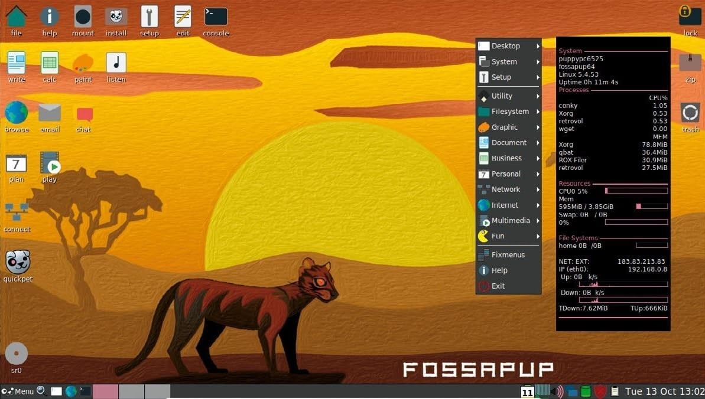The height and width of the screenshot is (399, 705).
Task: Switch to the pink virtual desktop pager
Action: [x=105, y=391]
